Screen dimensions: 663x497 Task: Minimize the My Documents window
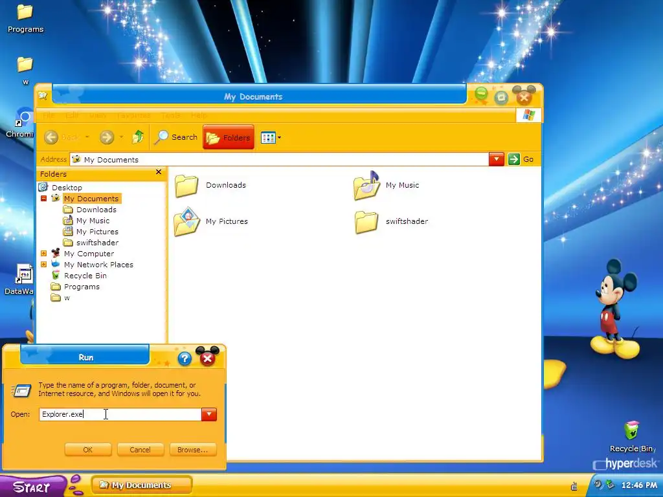pyautogui.click(x=481, y=94)
